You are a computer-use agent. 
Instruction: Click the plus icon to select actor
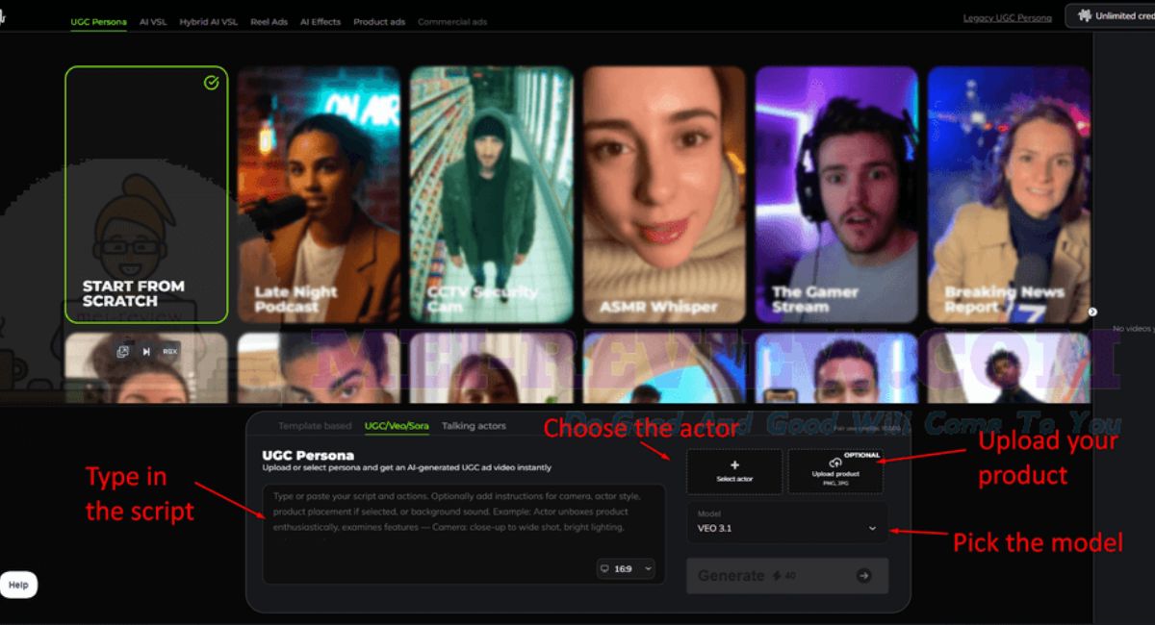point(734,465)
